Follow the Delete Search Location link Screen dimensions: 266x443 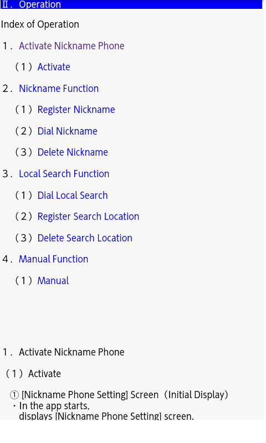click(x=85, y=238)
